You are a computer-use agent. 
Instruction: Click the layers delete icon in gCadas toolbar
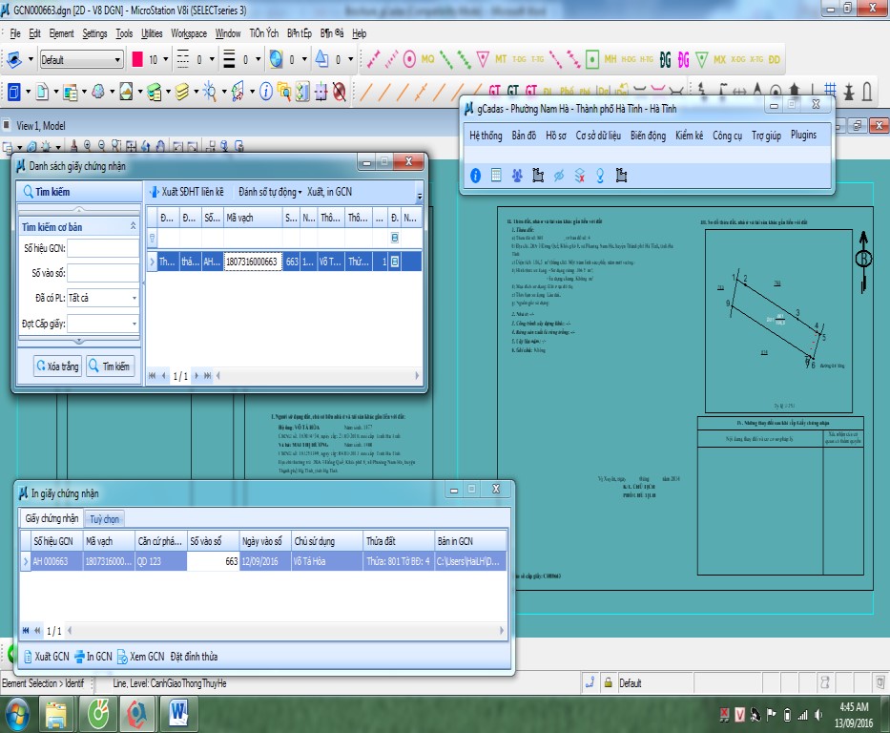pyautogui.click(x=580, y=176)
